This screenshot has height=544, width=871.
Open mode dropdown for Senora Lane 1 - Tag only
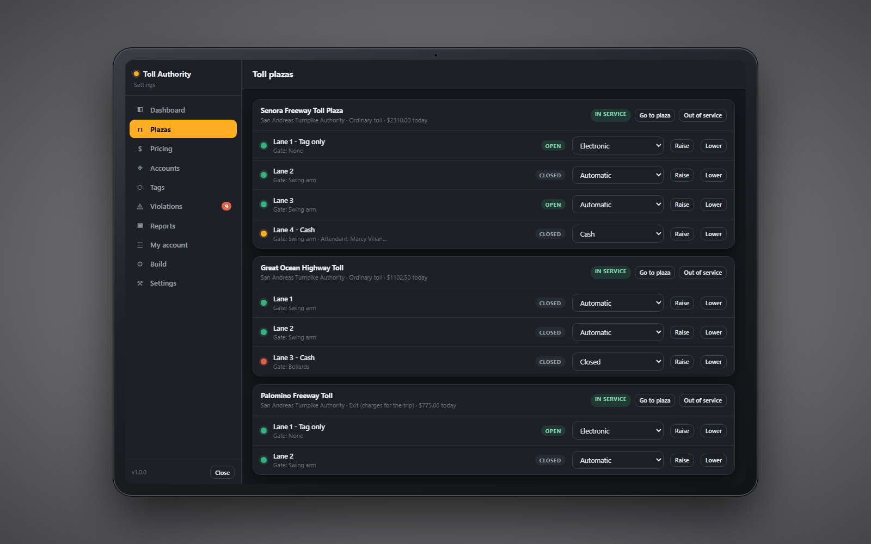click(x=617, y=146)
